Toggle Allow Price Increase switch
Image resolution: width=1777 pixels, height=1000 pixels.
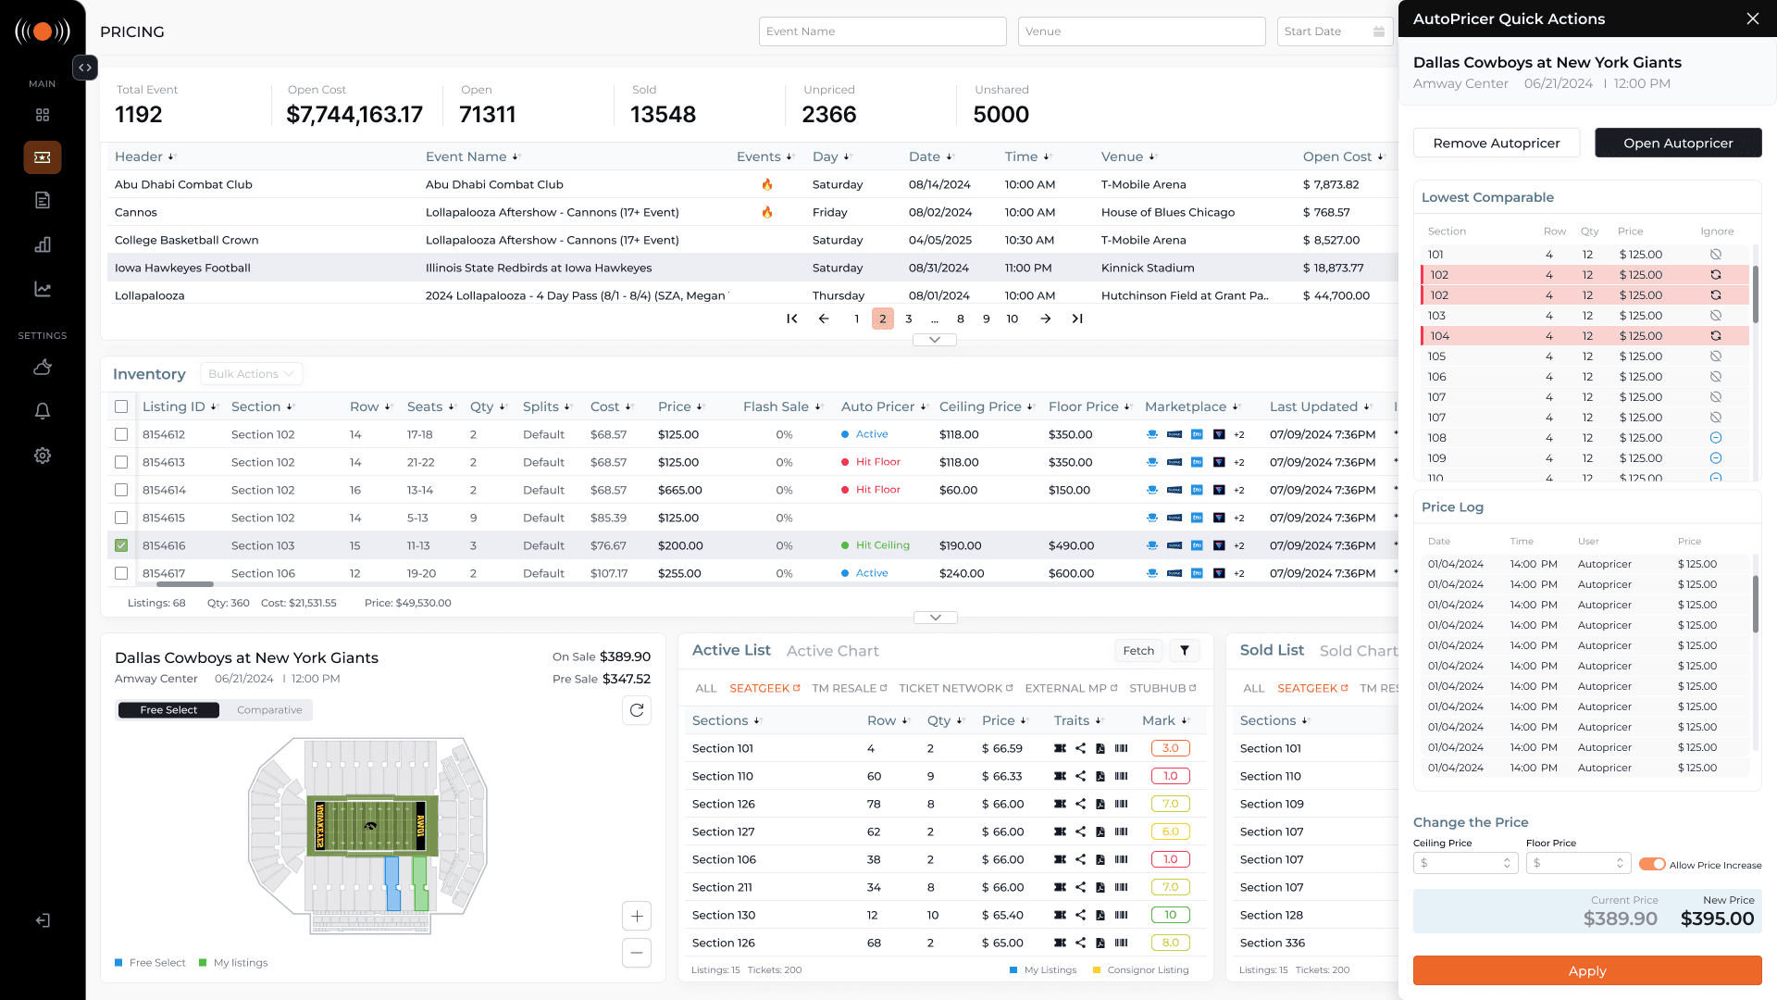tap(1651, 864)
